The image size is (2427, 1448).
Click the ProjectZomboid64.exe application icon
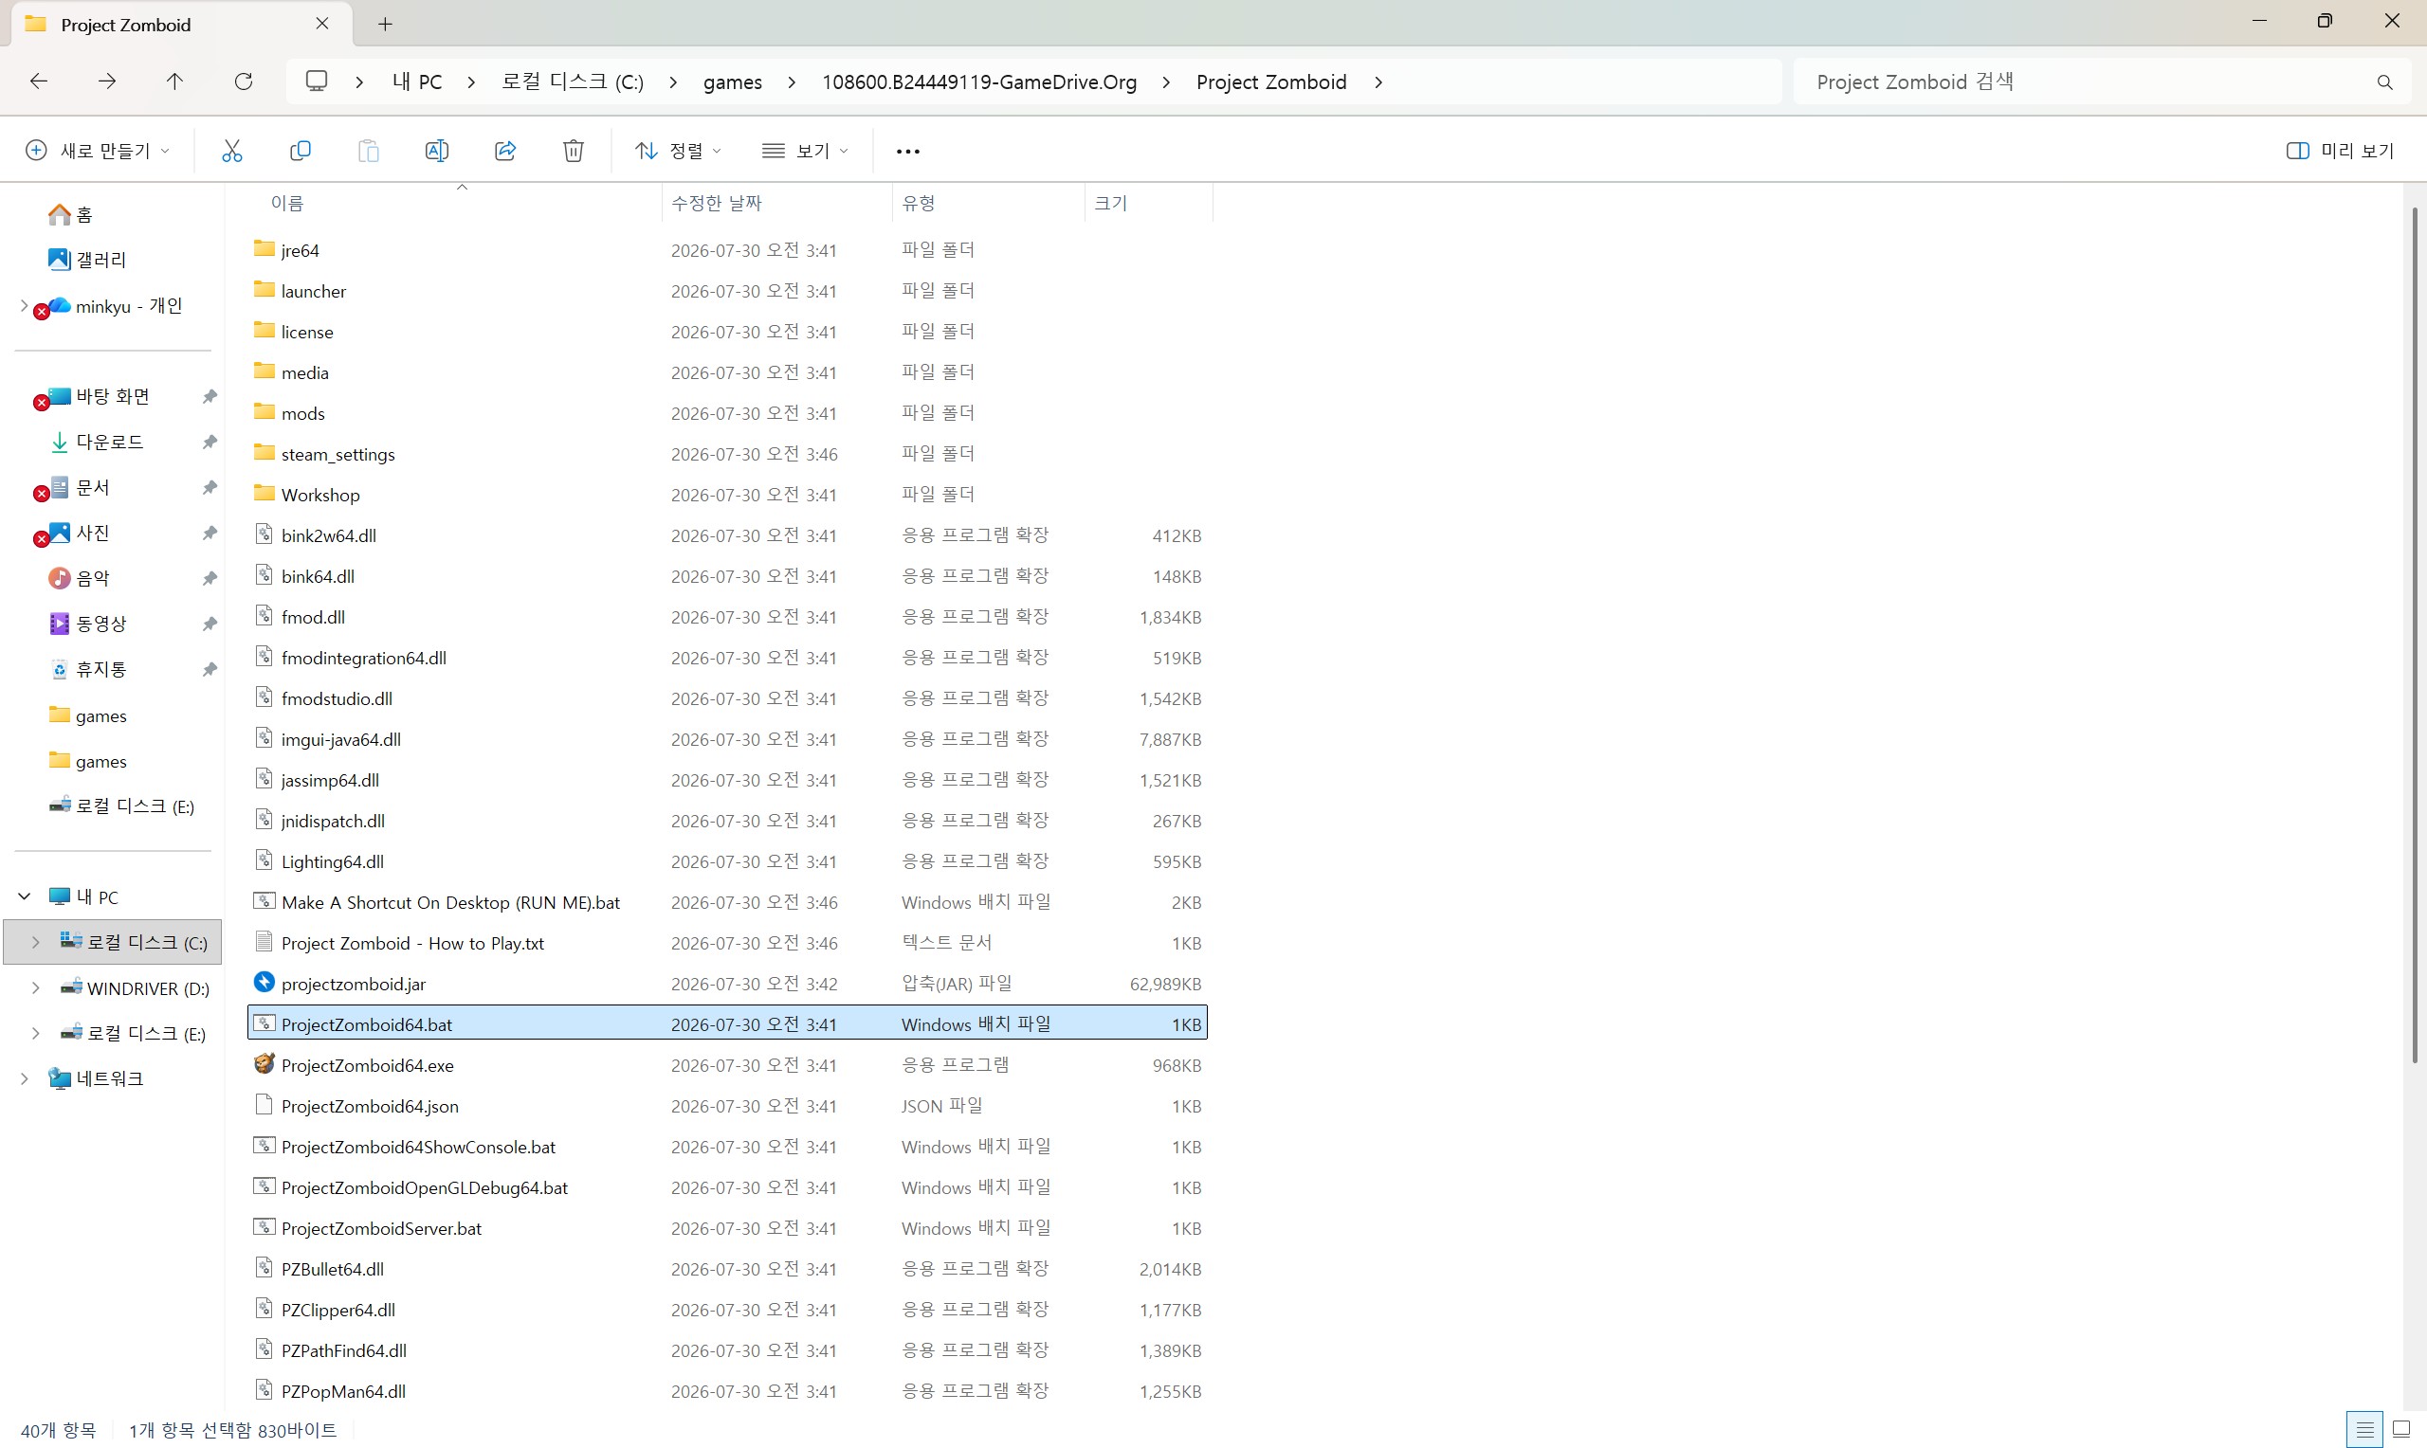(264, 1063)
